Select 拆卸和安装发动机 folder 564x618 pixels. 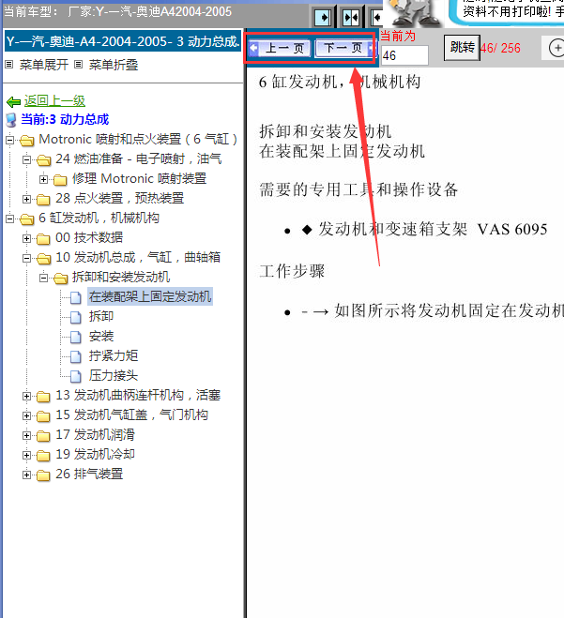121,277
